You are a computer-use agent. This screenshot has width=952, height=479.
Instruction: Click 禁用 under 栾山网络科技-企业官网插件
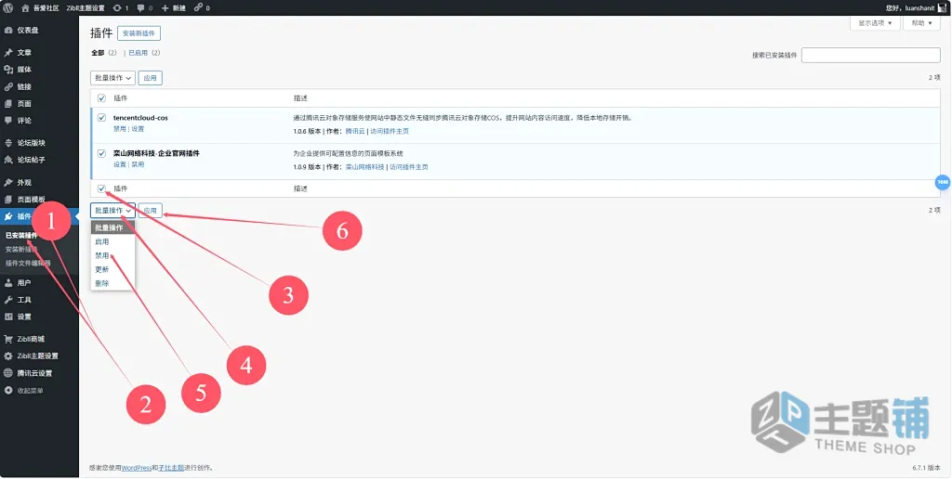tap(139, 164)
